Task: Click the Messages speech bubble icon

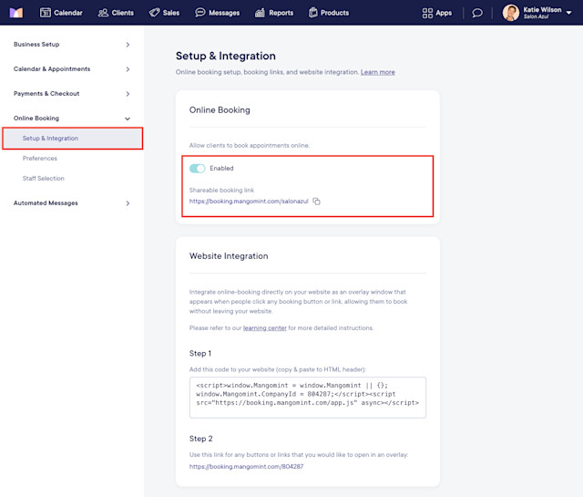Action: 200,13
